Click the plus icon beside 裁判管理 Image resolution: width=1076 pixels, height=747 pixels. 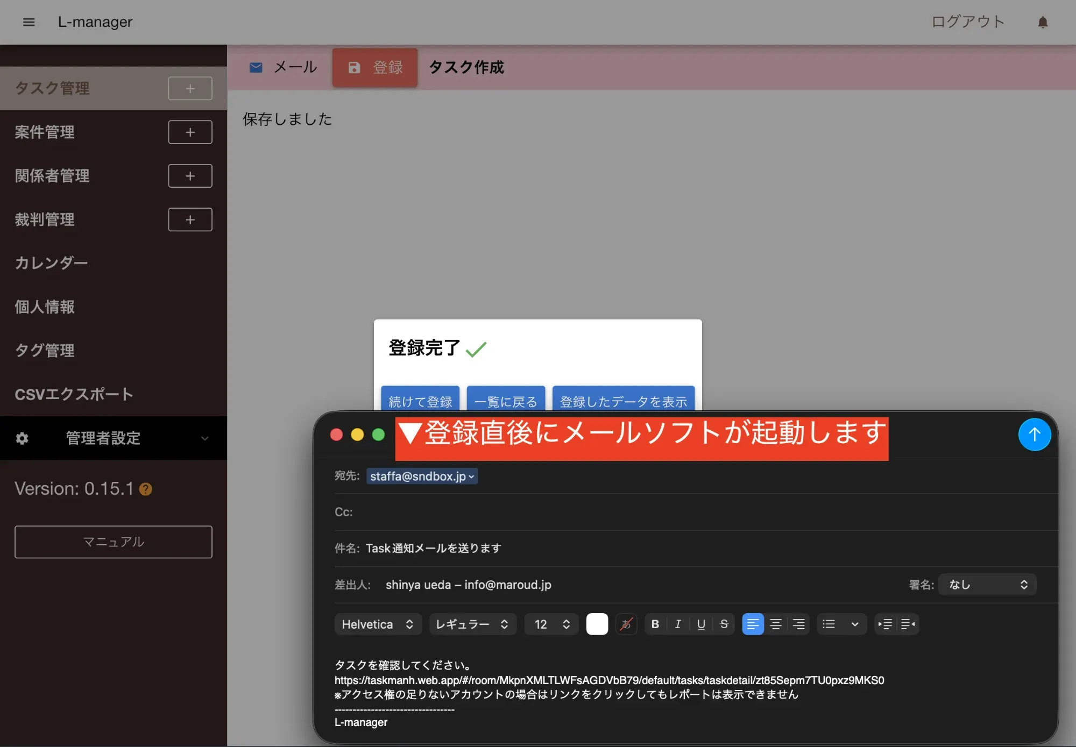(190, 219)
